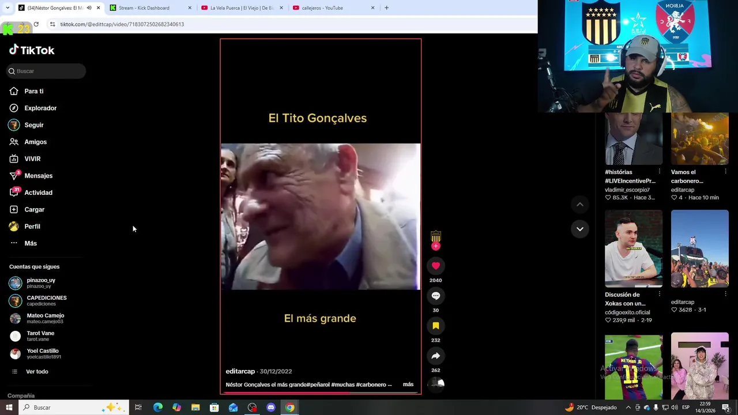Open the Neymar video thumbnail

634,367
